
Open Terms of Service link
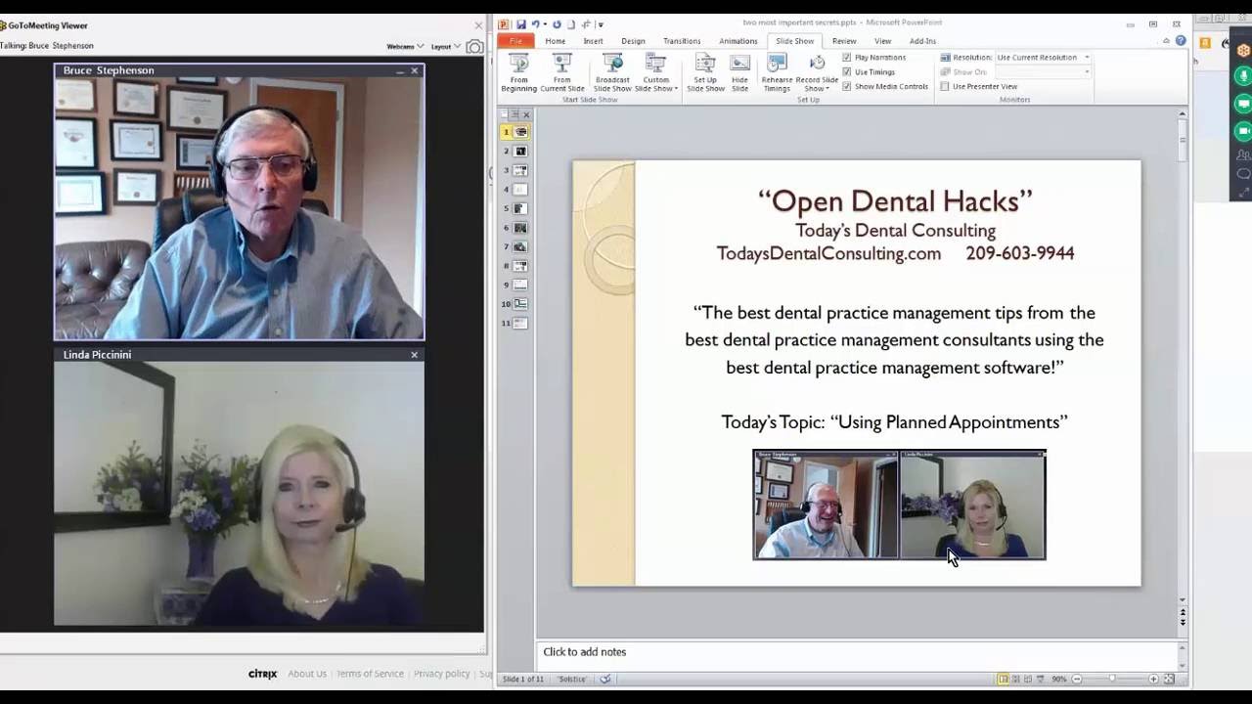tap(370, 674)
